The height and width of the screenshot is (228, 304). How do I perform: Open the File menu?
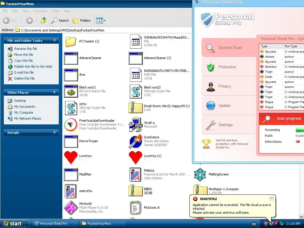[x=5, y=11]
